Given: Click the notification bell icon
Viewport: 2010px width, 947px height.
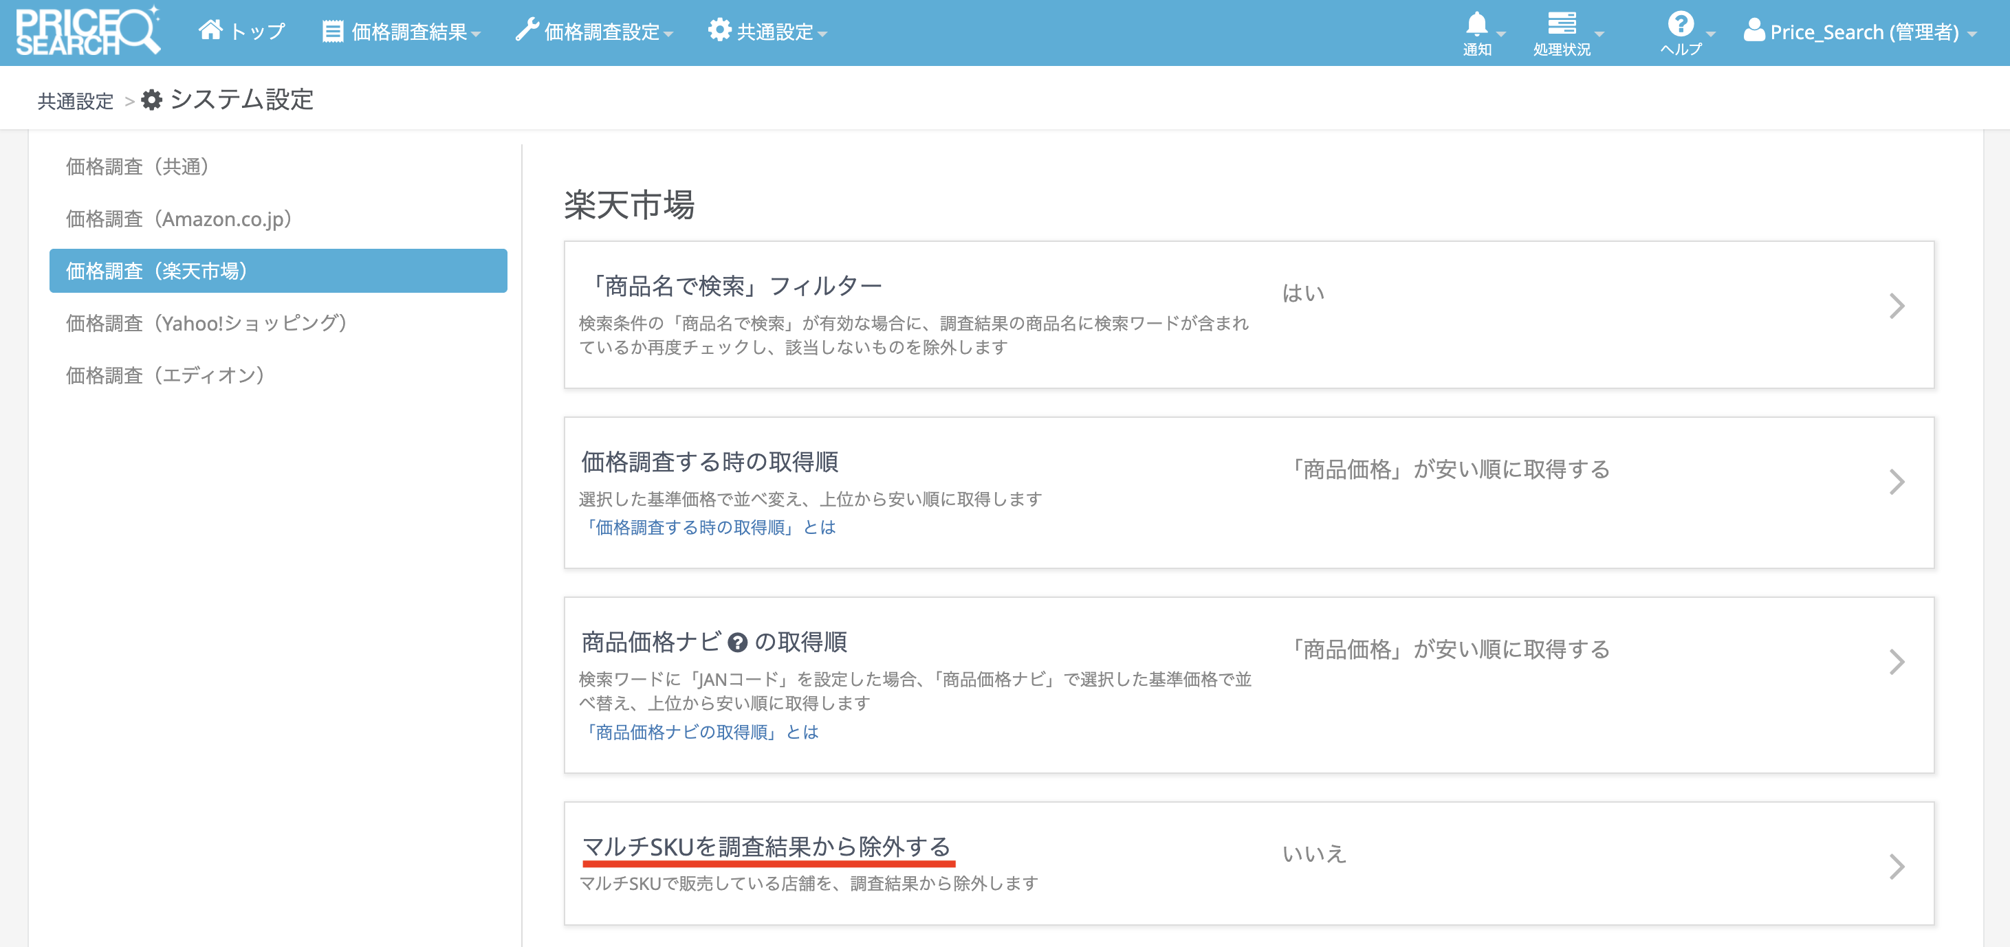Looking at the screenshot, I should pyautogui.click(x=1476, y=24).
